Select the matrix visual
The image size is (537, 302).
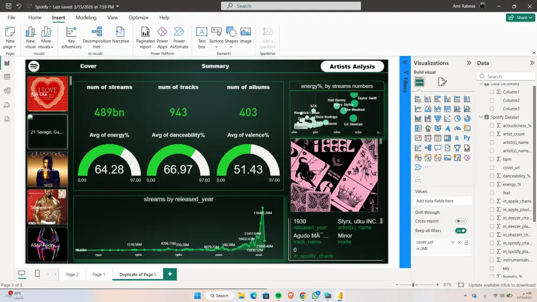[448, 138]
